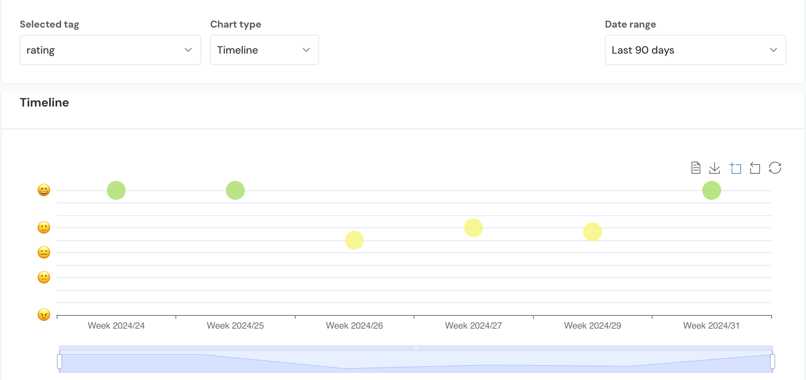Click the neutral expressionless emoji axis label

tap(44, 252)
